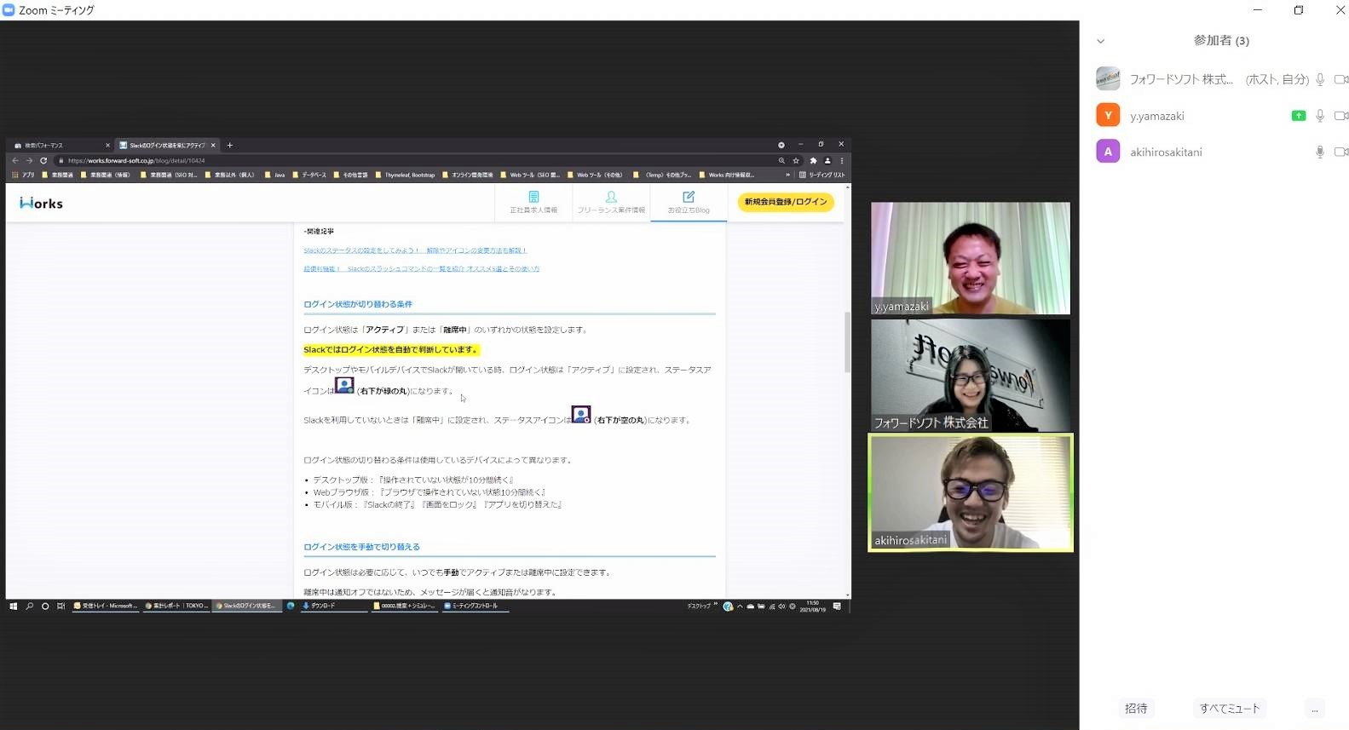Click the 招待 invite button
The height and width of the screenshot is (730, 1349).
tap(1136, 709)
